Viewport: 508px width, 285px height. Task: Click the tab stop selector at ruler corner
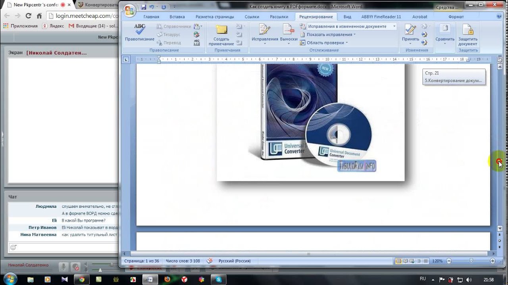tap(126, 59)
